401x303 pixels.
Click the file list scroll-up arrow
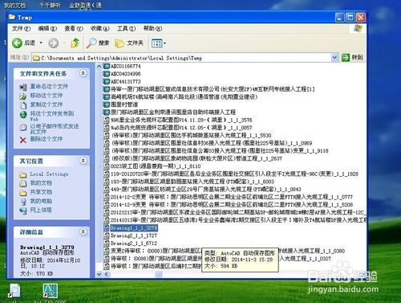[x=99, y=66]
